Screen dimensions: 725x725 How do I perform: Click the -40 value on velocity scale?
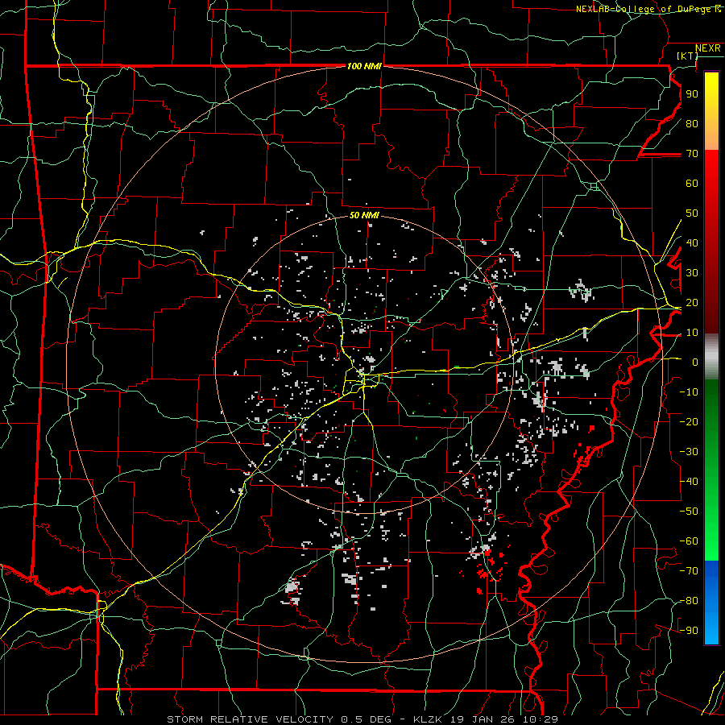689,482
